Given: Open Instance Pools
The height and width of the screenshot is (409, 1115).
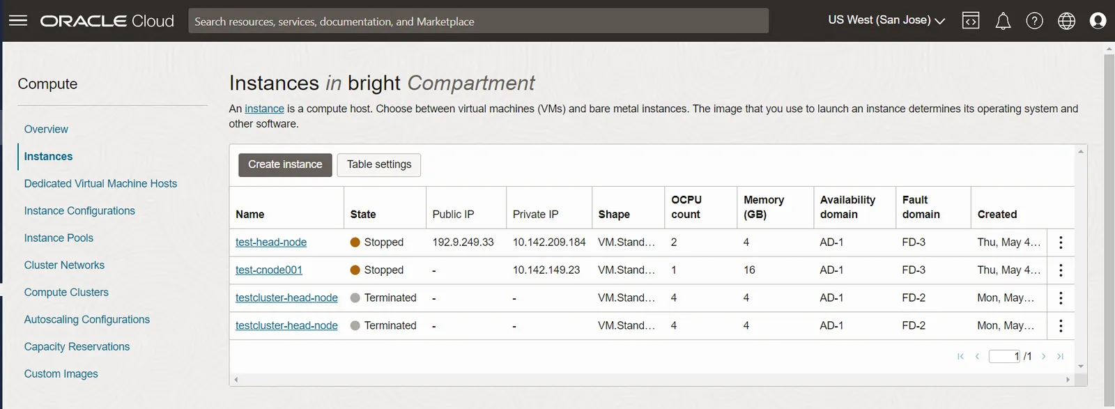Looking at the screenshot, I should click(59, 238).
